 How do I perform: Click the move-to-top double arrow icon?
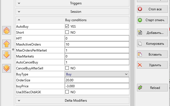[x=7, y=30]
